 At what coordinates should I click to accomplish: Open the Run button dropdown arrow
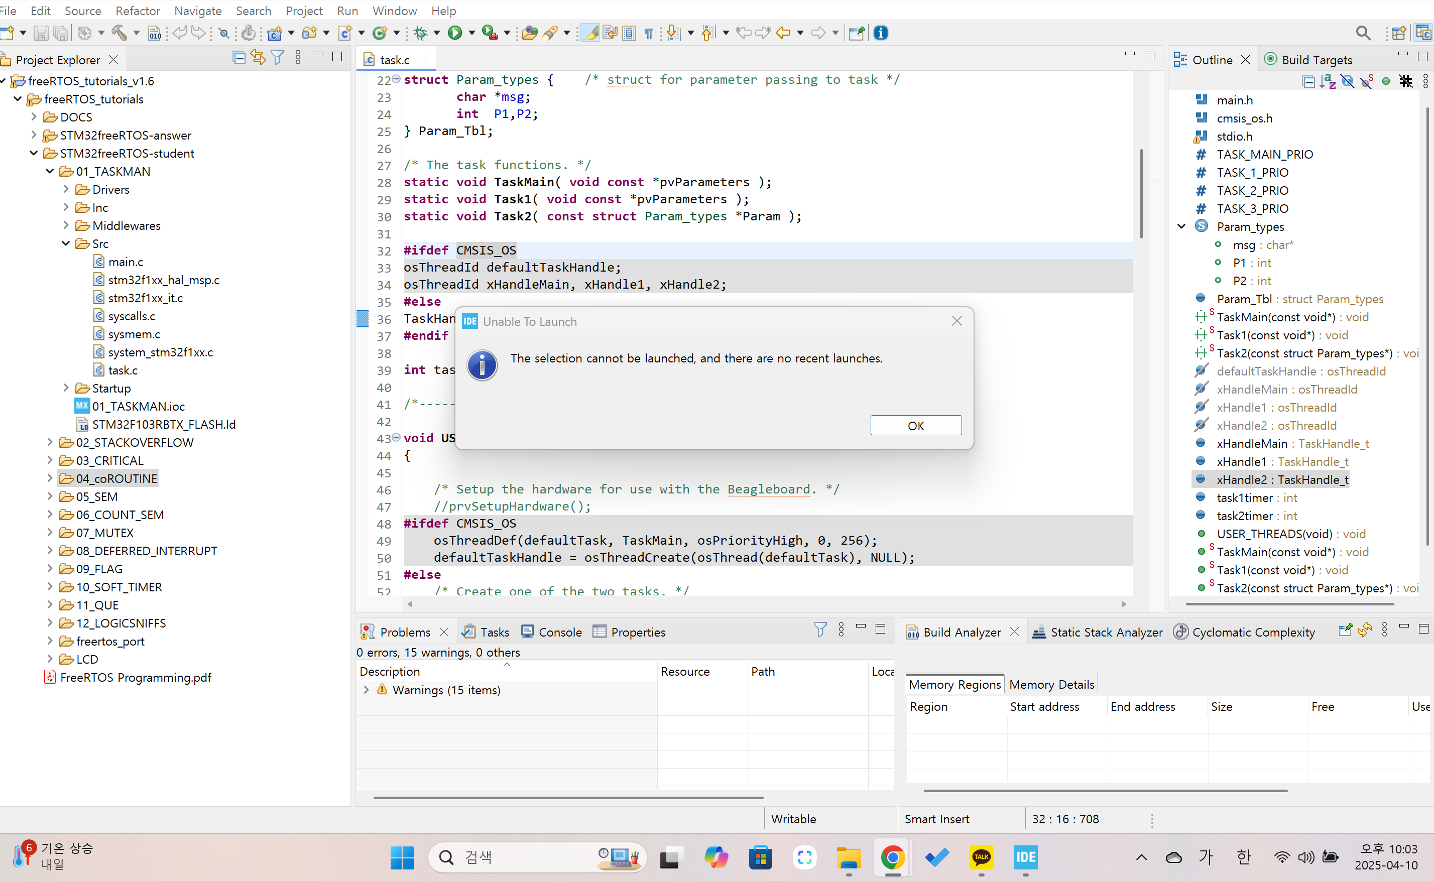(x=472, y=33)
